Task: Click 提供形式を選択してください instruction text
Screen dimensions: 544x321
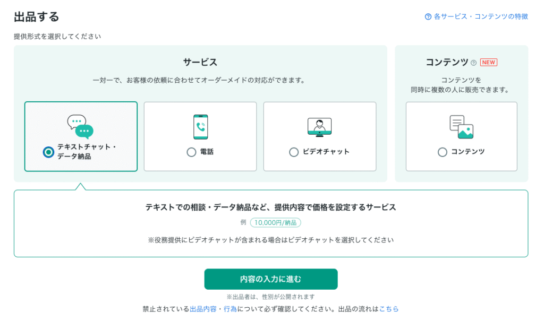Action: coord(57,37)
